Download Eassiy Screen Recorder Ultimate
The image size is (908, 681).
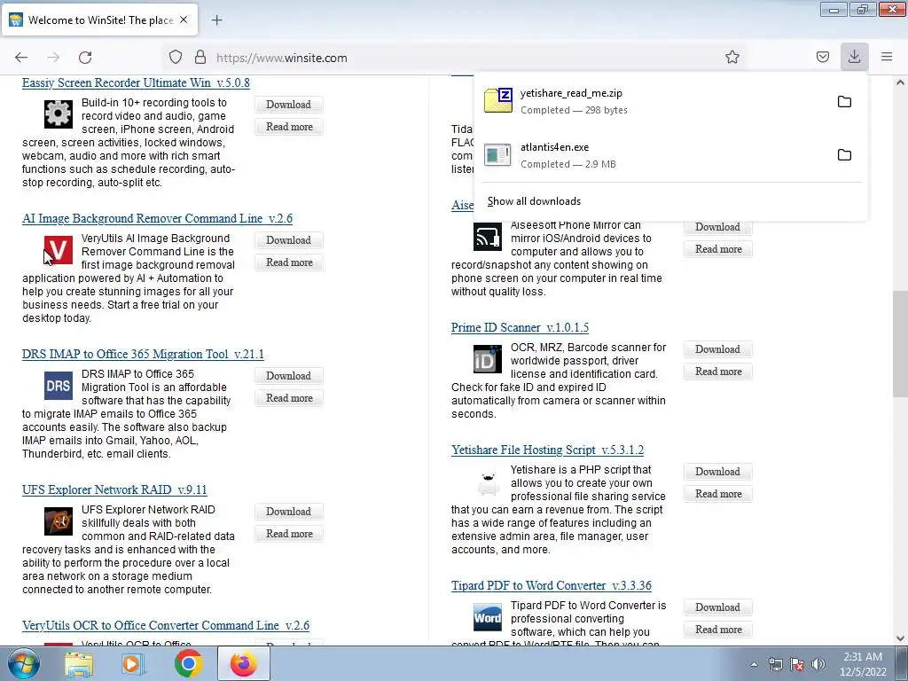click(288, 105)
